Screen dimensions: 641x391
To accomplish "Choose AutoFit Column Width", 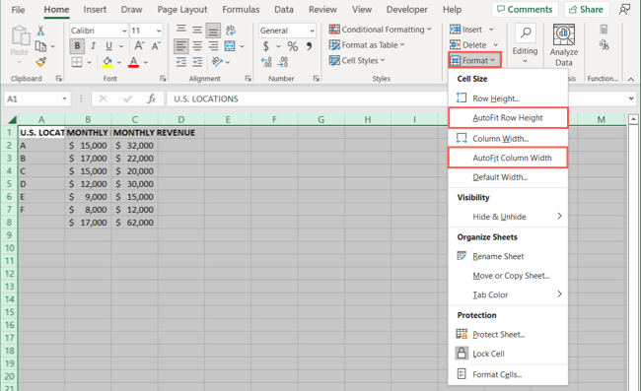I will (508, 158).
